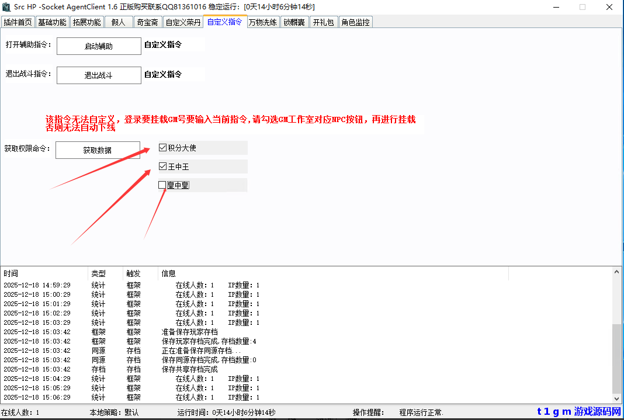Switch to the 拓展功能 tab
Screen dimensions: 624x420
[x=86, y=22]
